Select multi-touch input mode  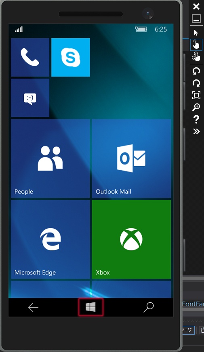tap(196, 56)
